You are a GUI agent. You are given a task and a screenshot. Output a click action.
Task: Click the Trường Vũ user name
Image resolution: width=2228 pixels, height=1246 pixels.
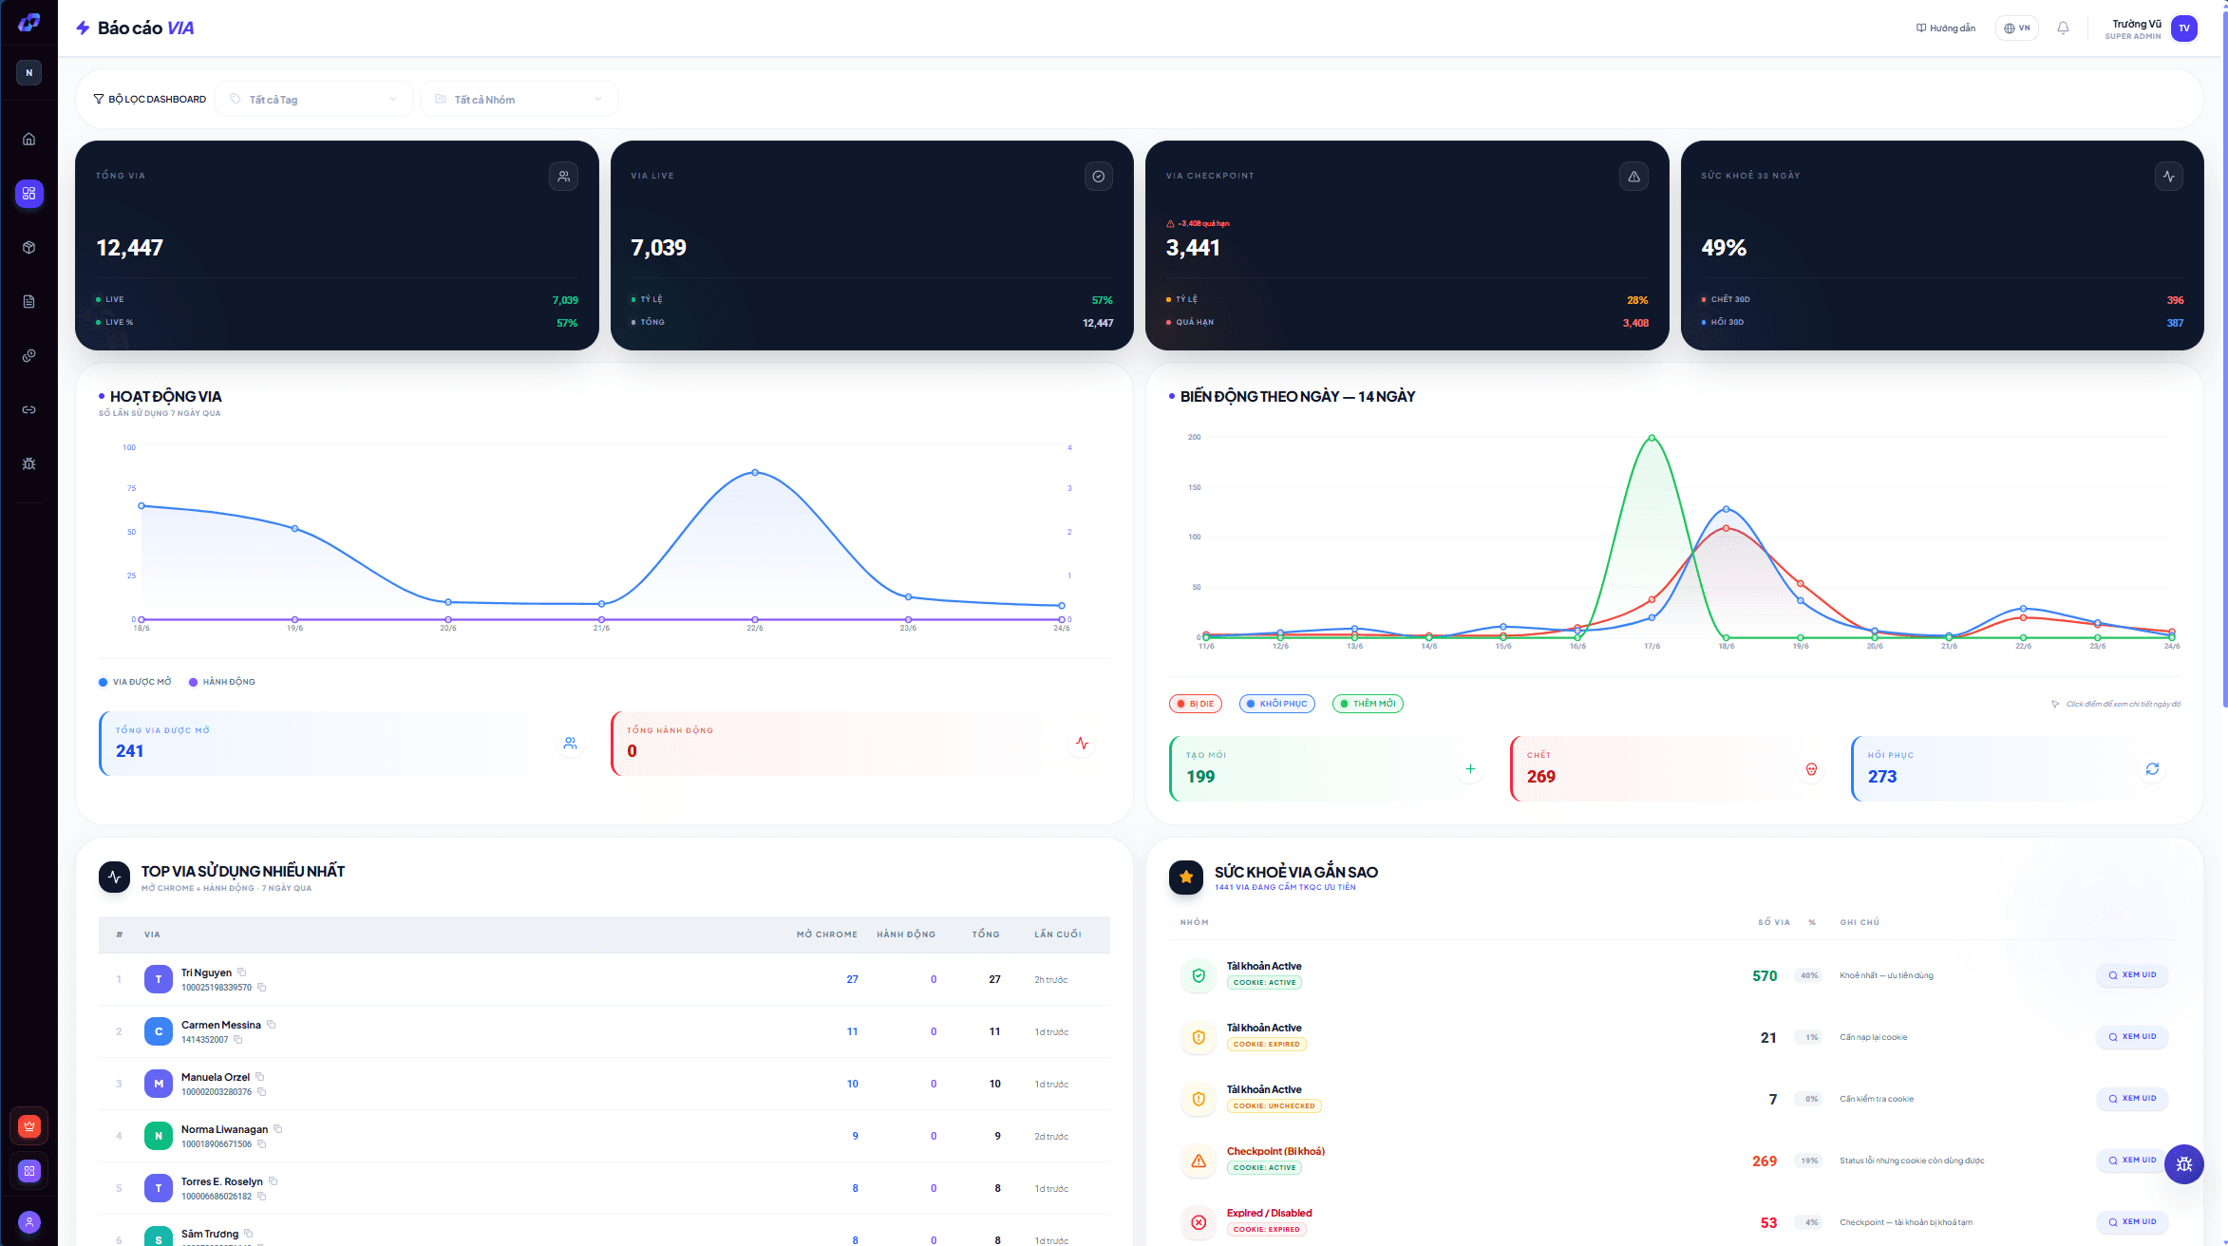pyautogui.click(x=2136, y=24)
